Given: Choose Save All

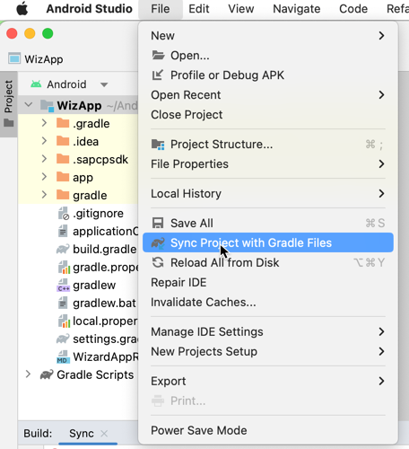Looking at the screenshot, I should (x=268, y=223).
